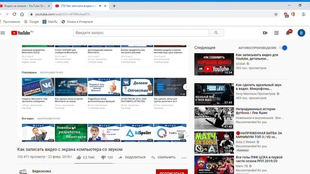Viewport: 310px width, 174px height.
Task: Click the '102 471 просмотр' view count
Action: 31,157
